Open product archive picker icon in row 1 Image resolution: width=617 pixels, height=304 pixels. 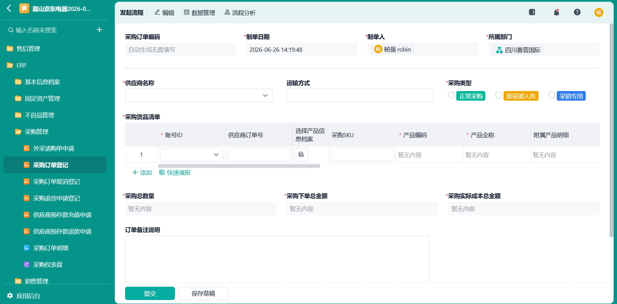[x=301, y=154]
